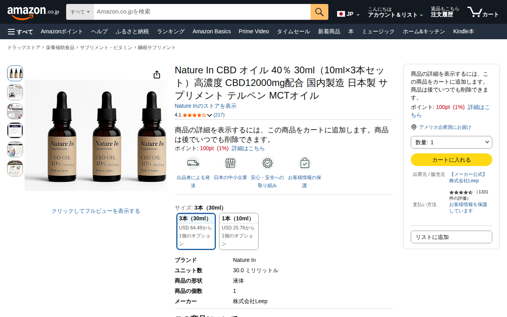Open the Nature Inのストアを表示 link
The image size is (507, 317).
coord(206,106)
